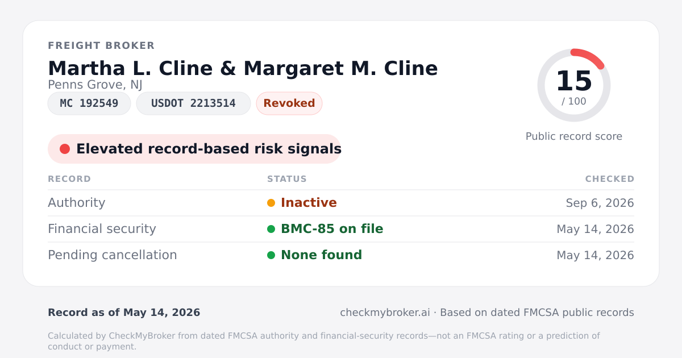Click the Elevated record-based risk signals banner

coord(194,149)
